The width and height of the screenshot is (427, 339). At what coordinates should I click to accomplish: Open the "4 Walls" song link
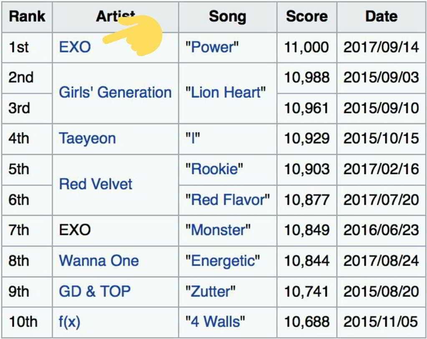[x=215, y=322]
